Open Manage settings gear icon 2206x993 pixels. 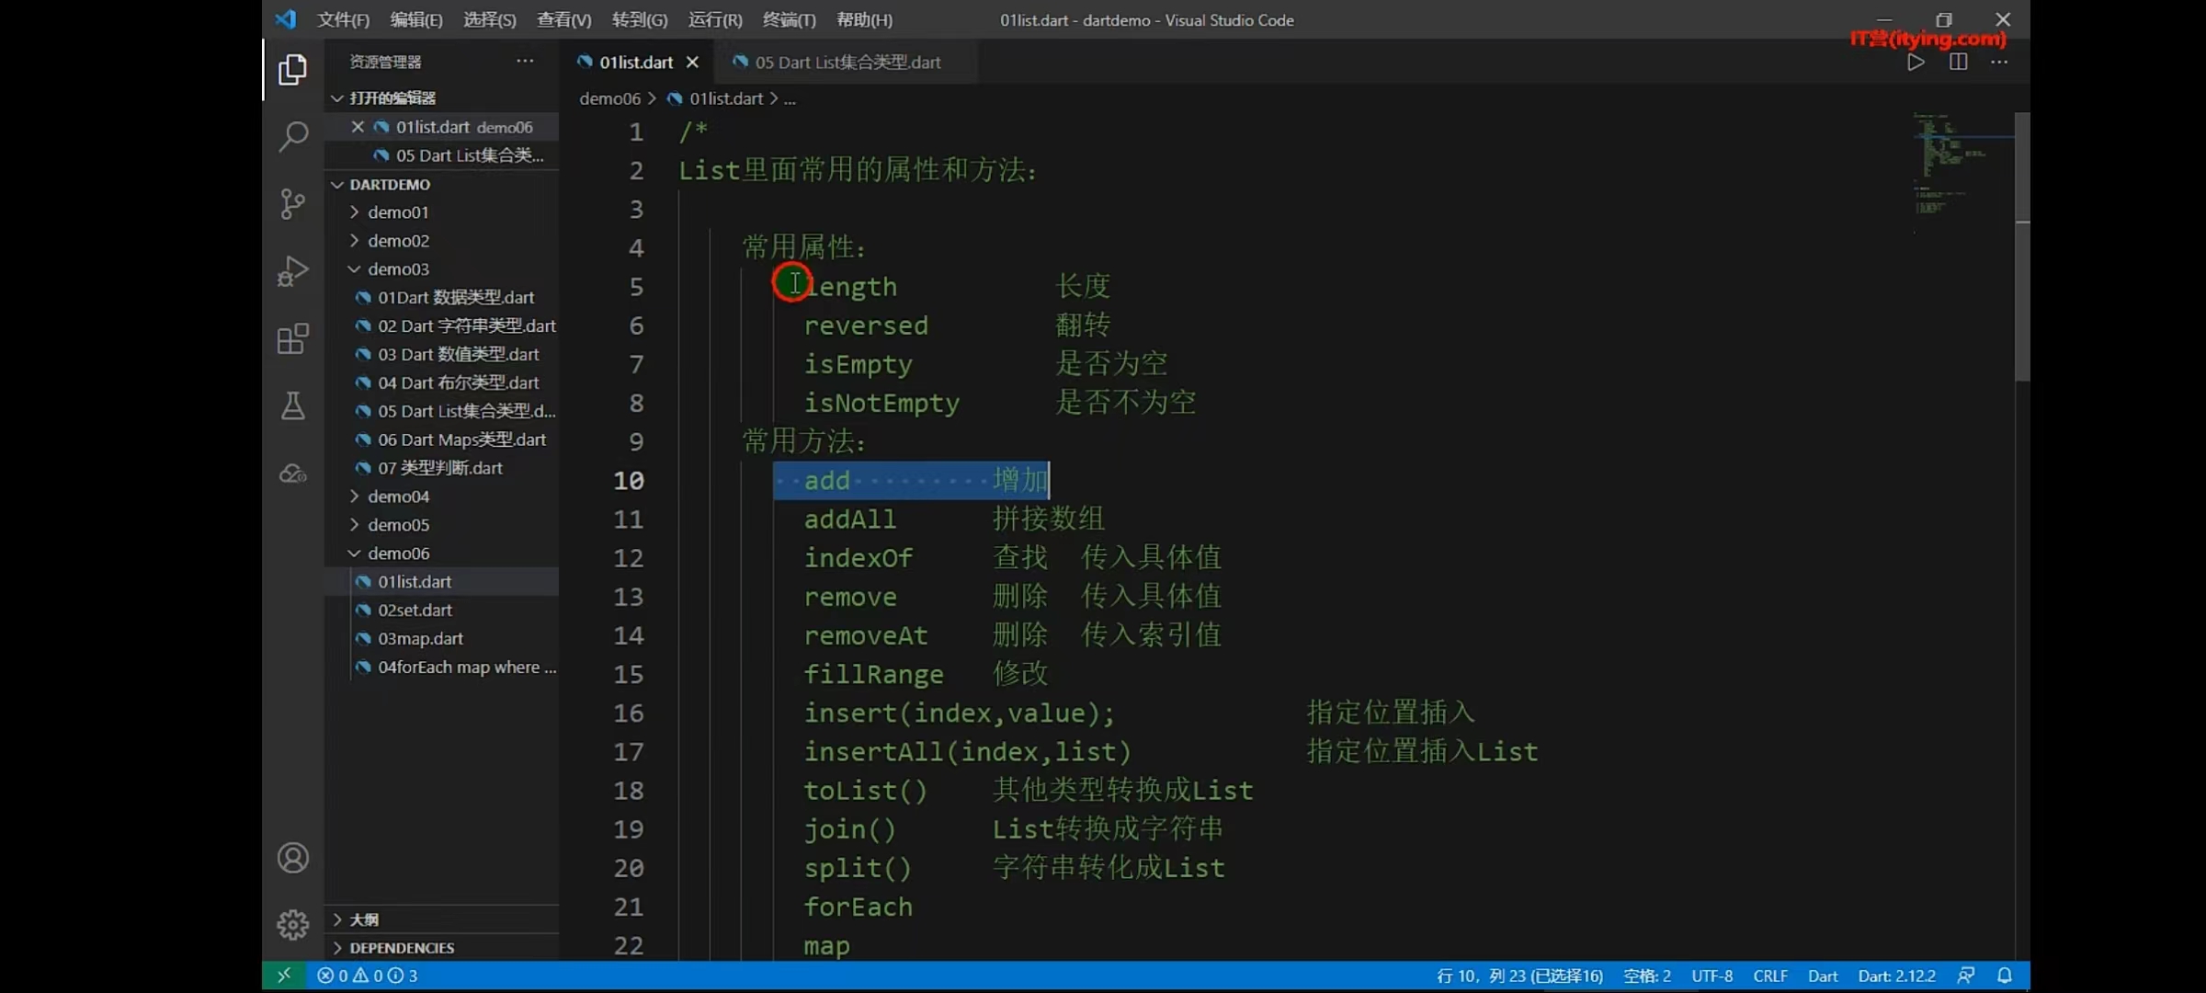click(292, 924)
